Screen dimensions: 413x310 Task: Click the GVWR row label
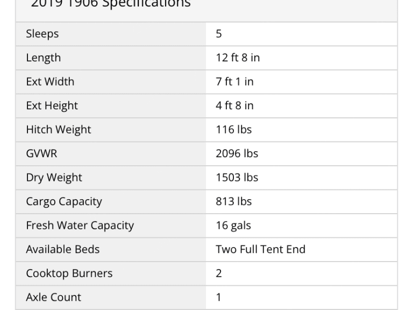pos(41,153)
